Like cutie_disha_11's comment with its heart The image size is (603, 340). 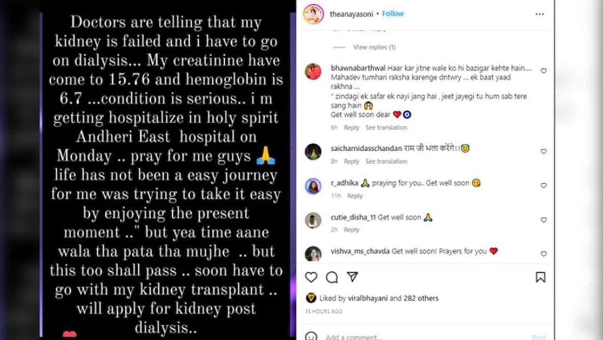[x=544, y=220]
